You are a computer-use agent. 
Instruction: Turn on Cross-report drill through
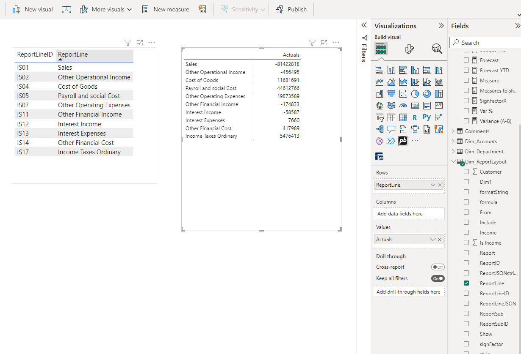[438, 267]
